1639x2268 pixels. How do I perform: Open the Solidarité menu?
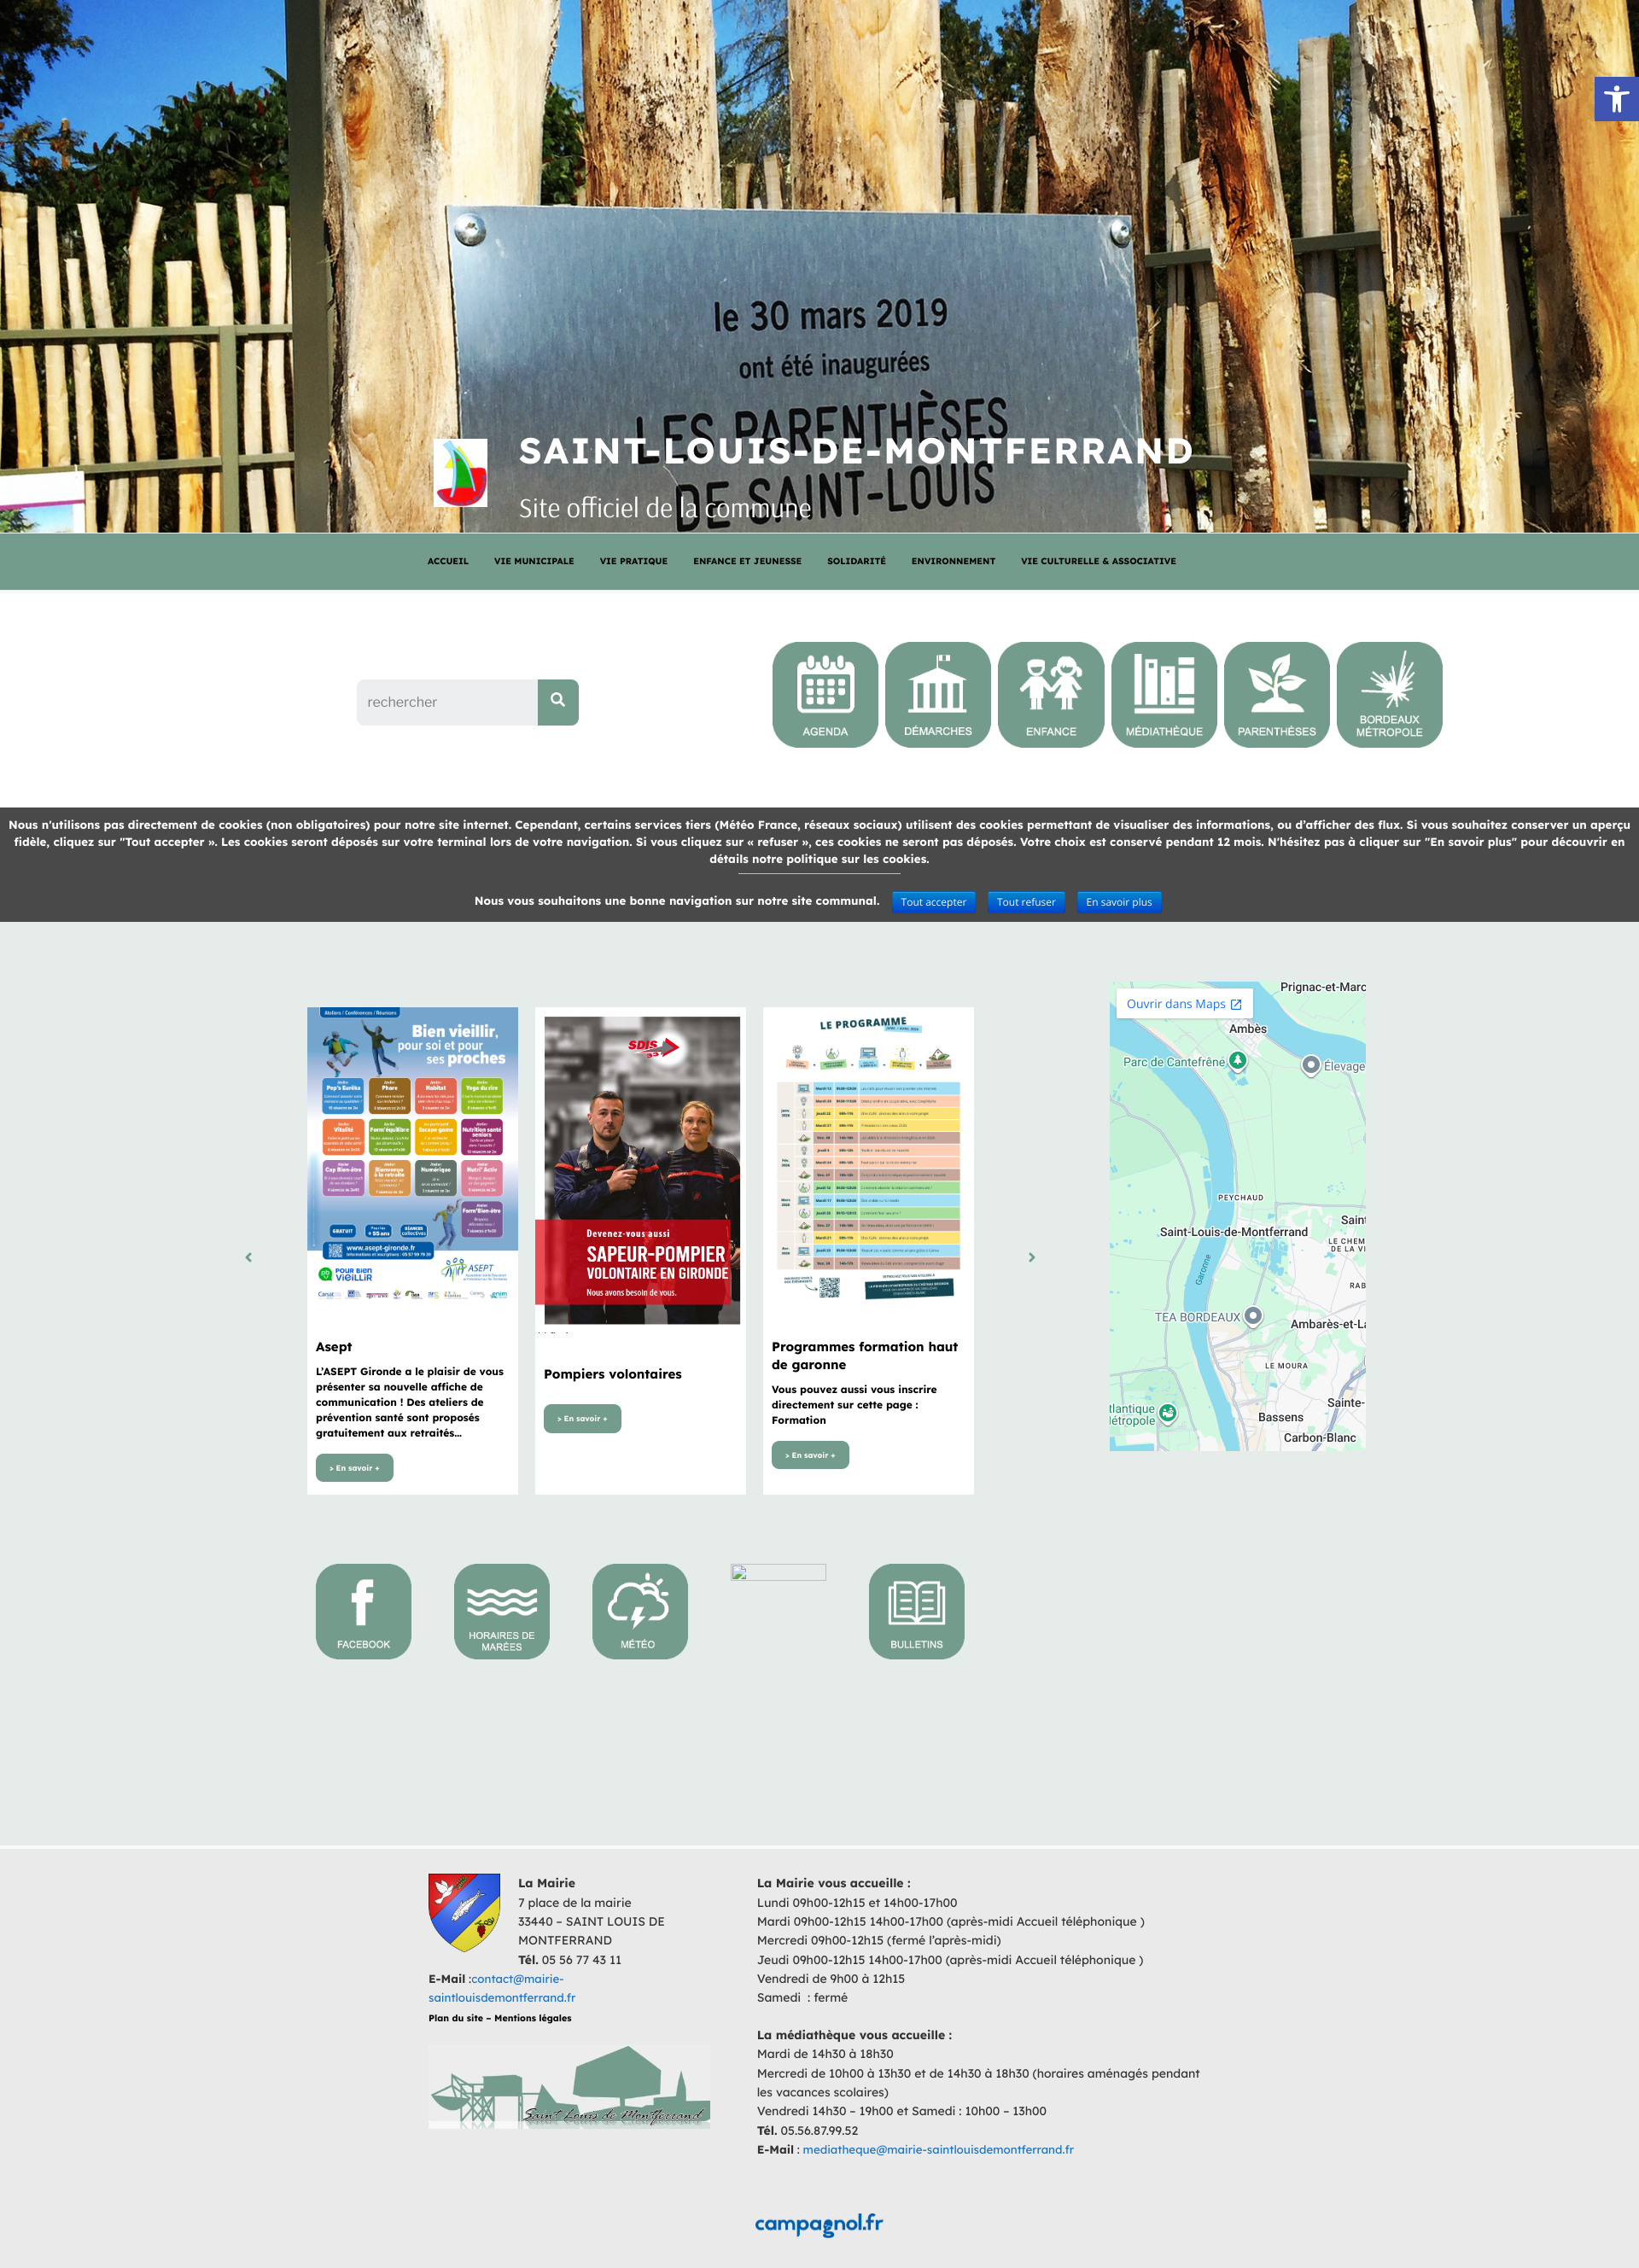coord(856,561)
